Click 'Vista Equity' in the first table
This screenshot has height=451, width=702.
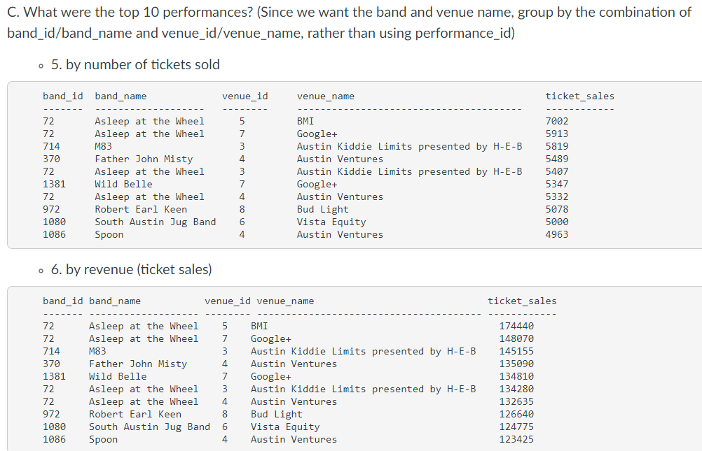click(x=331, y=222)
